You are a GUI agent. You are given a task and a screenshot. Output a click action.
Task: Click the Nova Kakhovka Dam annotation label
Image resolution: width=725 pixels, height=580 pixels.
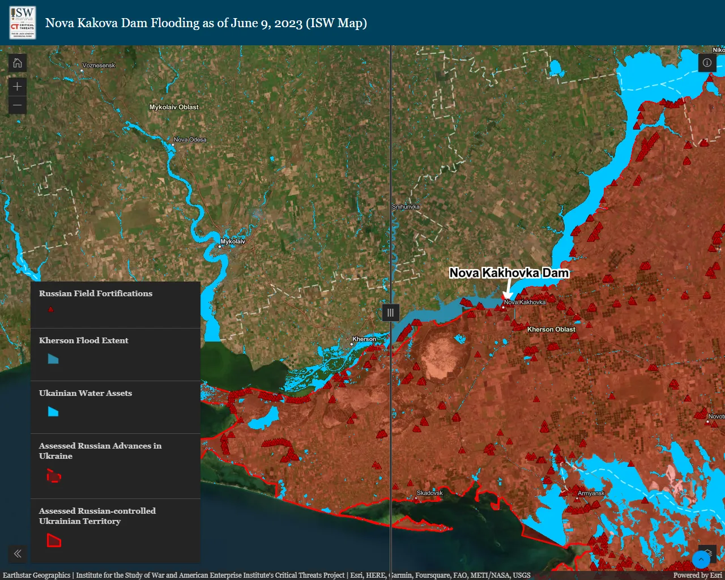coord(509,273)
